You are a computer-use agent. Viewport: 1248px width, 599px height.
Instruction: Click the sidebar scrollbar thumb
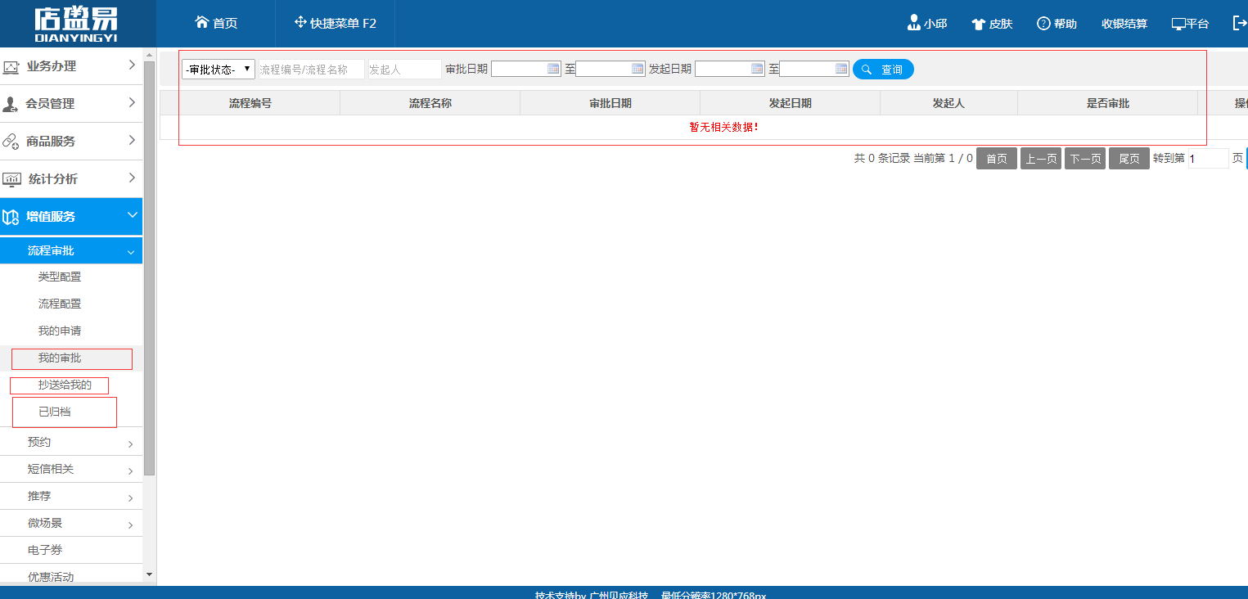pyautogui.click(x=149, y=268)
